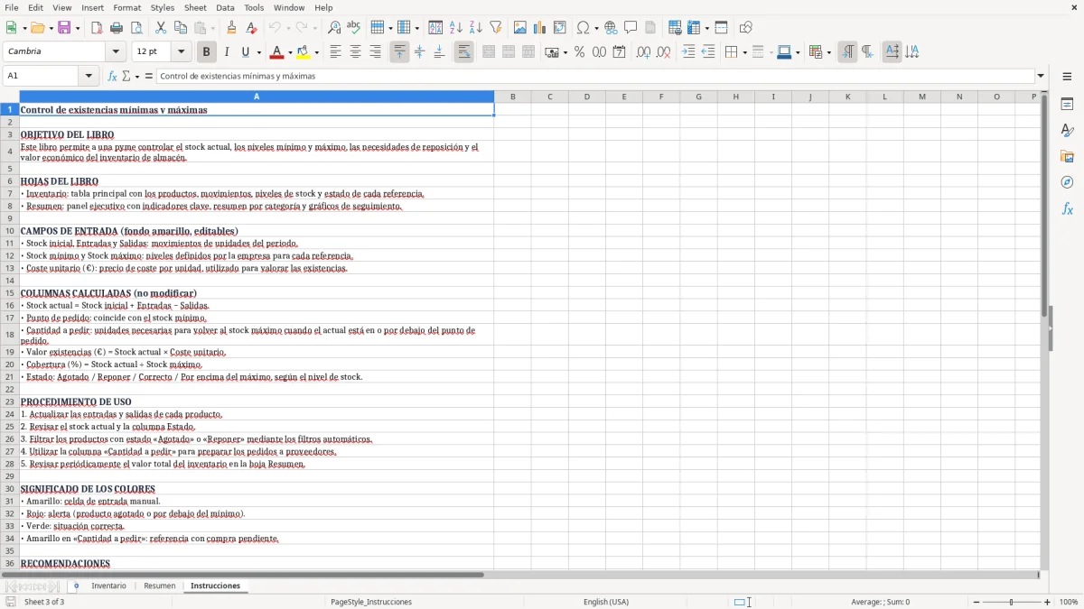Viewport: 1084px width, 609px height.
Task: Toggle Left-To-Right text direction
Action: coord(846,52)
